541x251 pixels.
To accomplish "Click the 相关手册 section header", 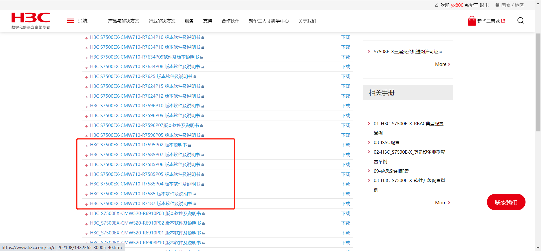I will coord(408,93).
